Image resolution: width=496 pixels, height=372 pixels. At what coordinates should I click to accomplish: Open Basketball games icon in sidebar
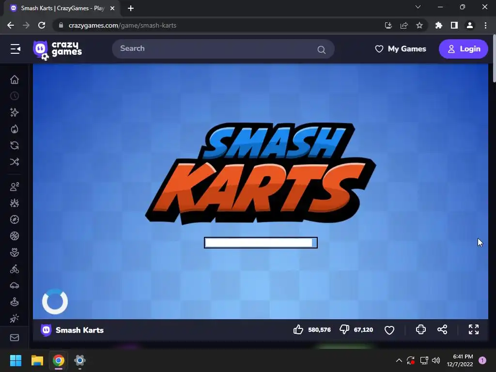point(15,236)
